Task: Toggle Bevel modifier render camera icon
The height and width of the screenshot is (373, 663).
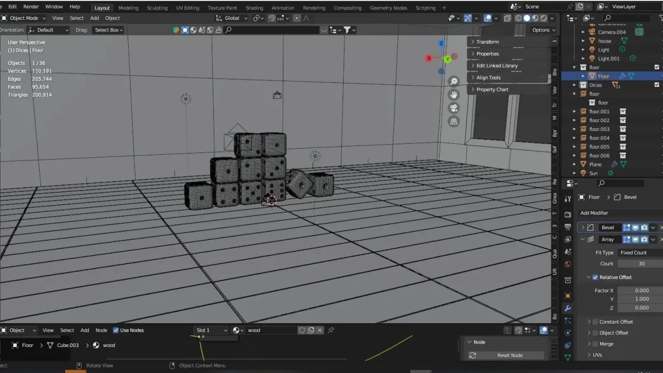Action: pyautogui.click(x=644, y=227)
